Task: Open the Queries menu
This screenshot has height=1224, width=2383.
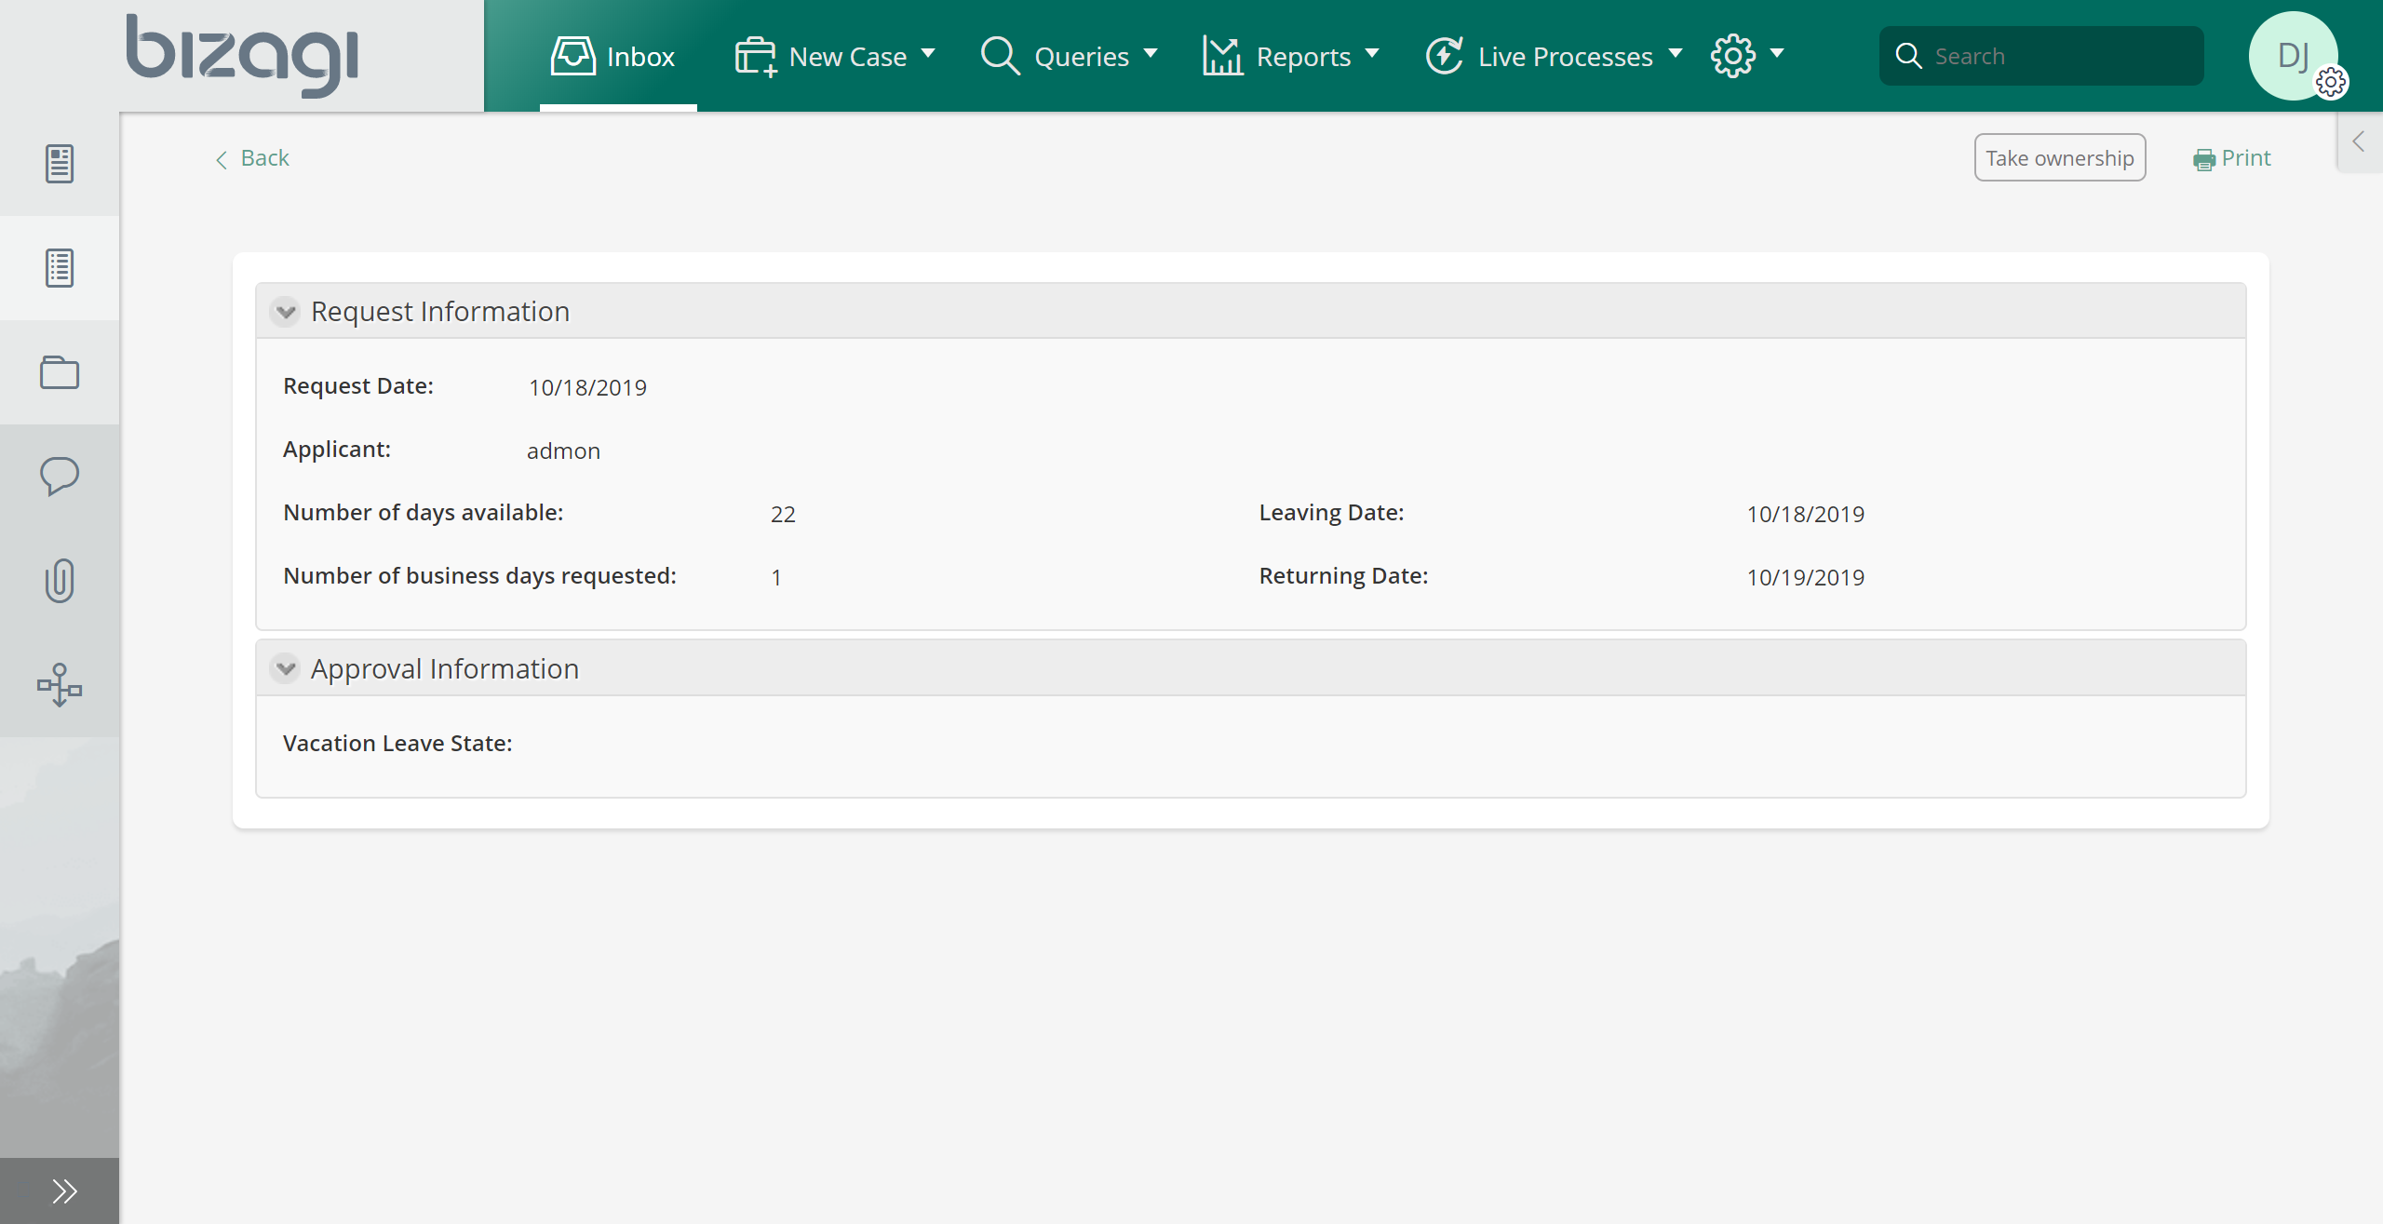Action: (x=1070, y=56)
